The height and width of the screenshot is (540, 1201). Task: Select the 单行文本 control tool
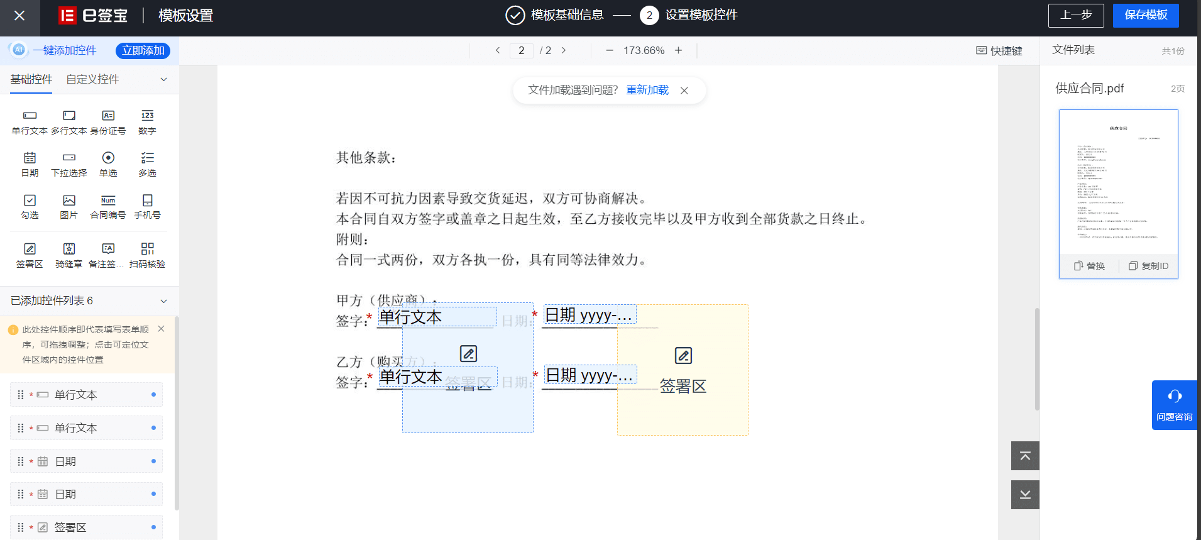point(30,122)
